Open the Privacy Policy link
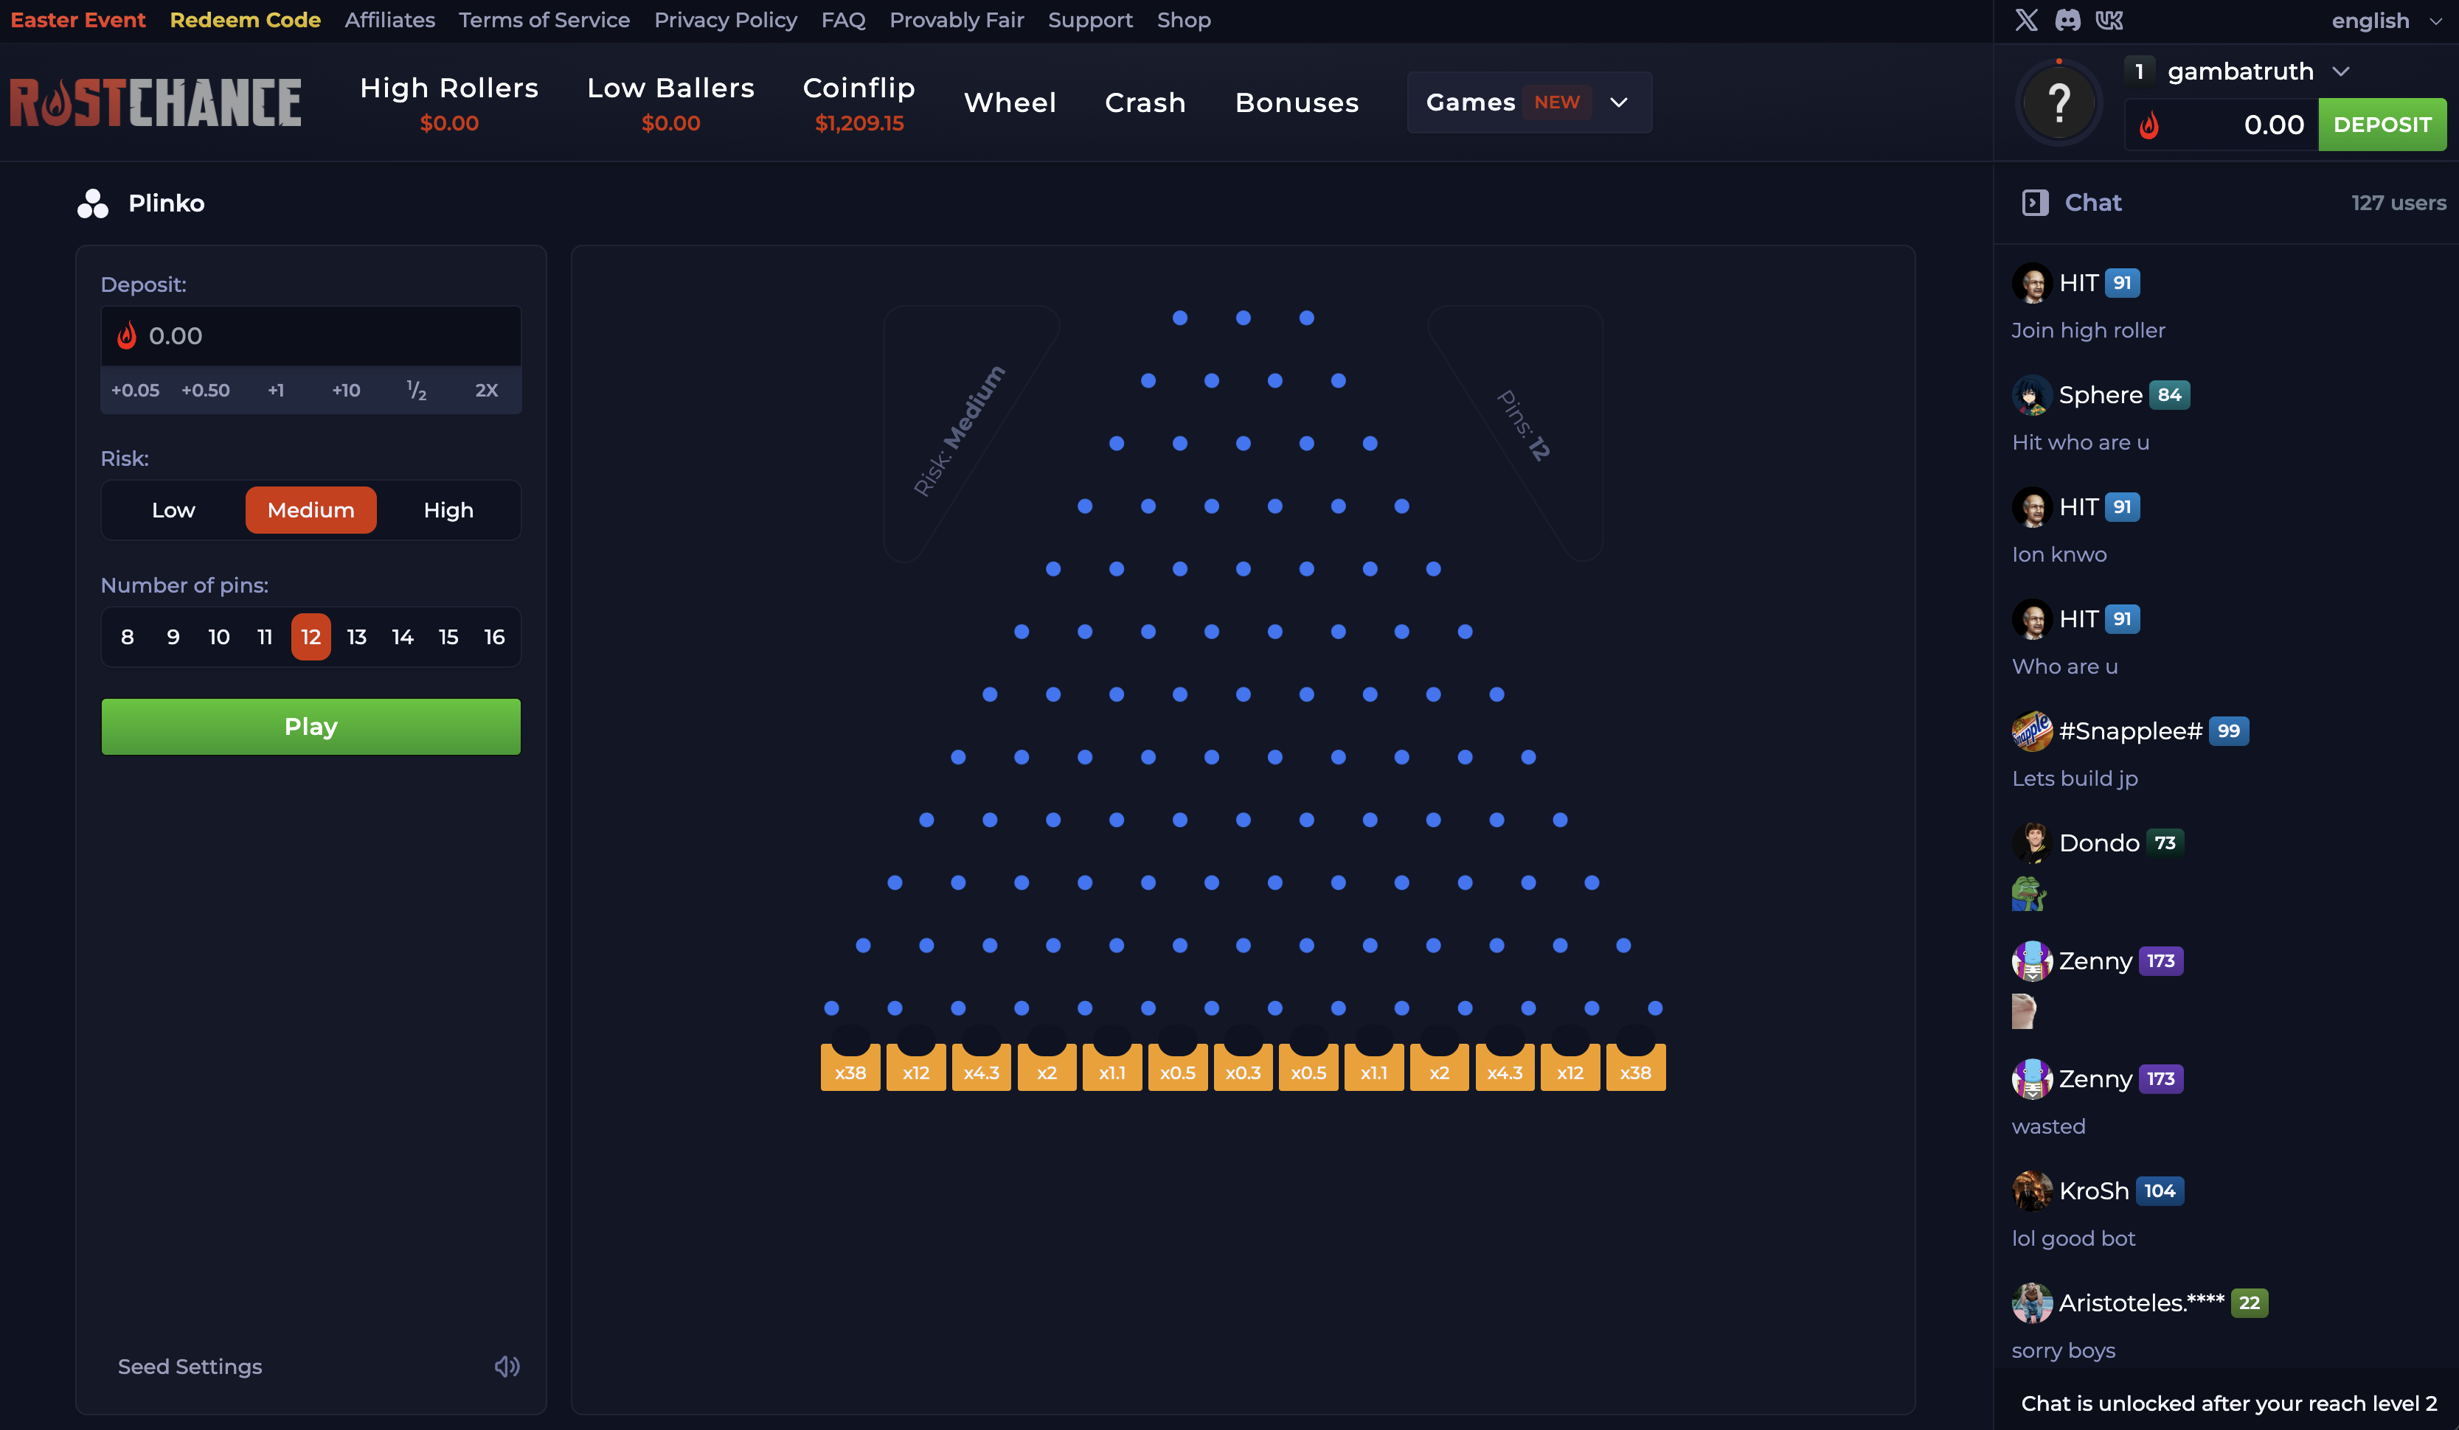This screenshot has width=2459, height=1430. [x=725, y=19]
